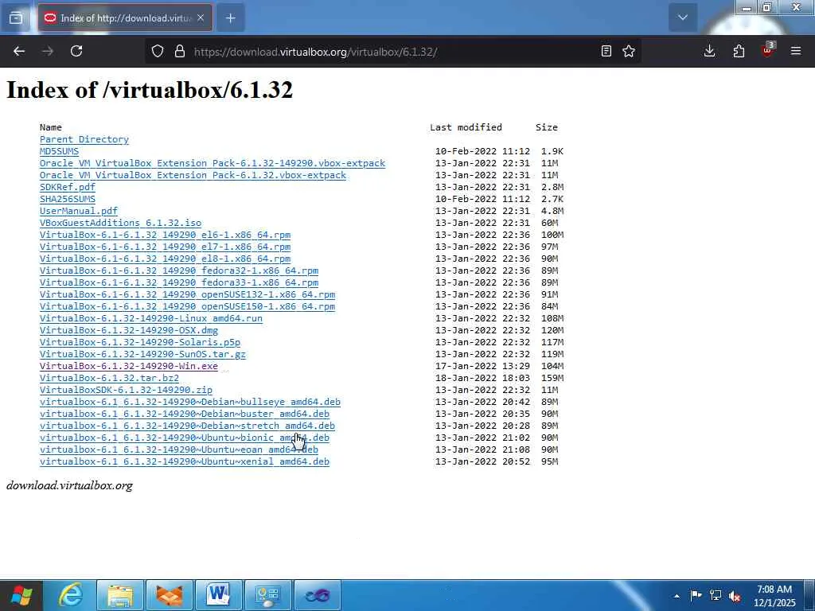
Task: Download the el6-1.x86_64.rpm package
Action: [x=166, y=235]
